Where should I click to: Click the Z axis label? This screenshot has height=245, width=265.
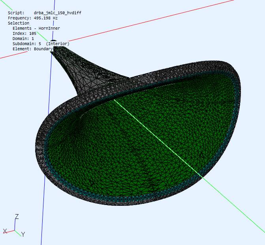pyautogui.click(x=17, y=217)
